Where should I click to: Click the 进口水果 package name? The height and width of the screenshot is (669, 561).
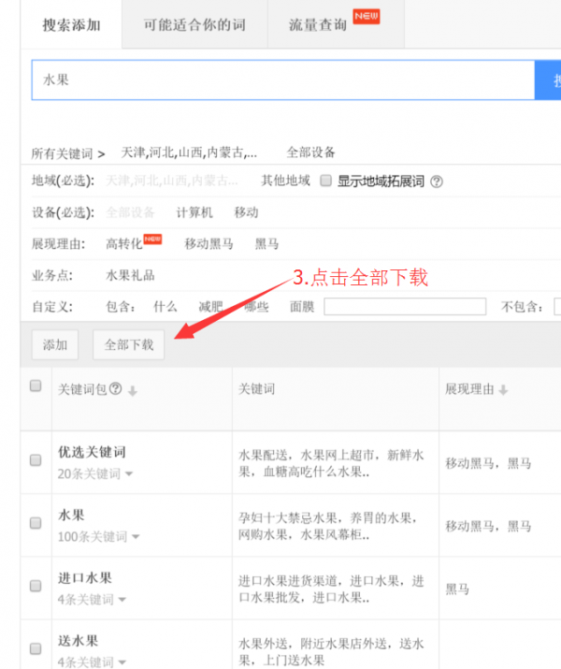tap(85, 578)
